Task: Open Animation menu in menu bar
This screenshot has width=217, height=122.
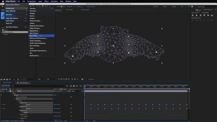Action: point(54,1)
